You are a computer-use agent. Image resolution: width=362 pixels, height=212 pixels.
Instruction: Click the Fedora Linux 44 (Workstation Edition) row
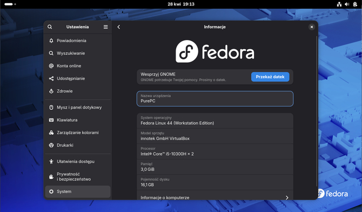click(215, 121)
